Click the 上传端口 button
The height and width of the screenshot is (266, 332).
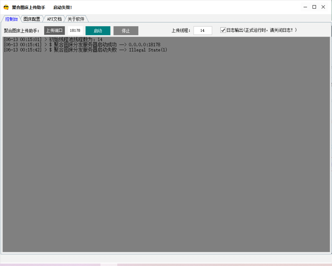click(54, 30)
